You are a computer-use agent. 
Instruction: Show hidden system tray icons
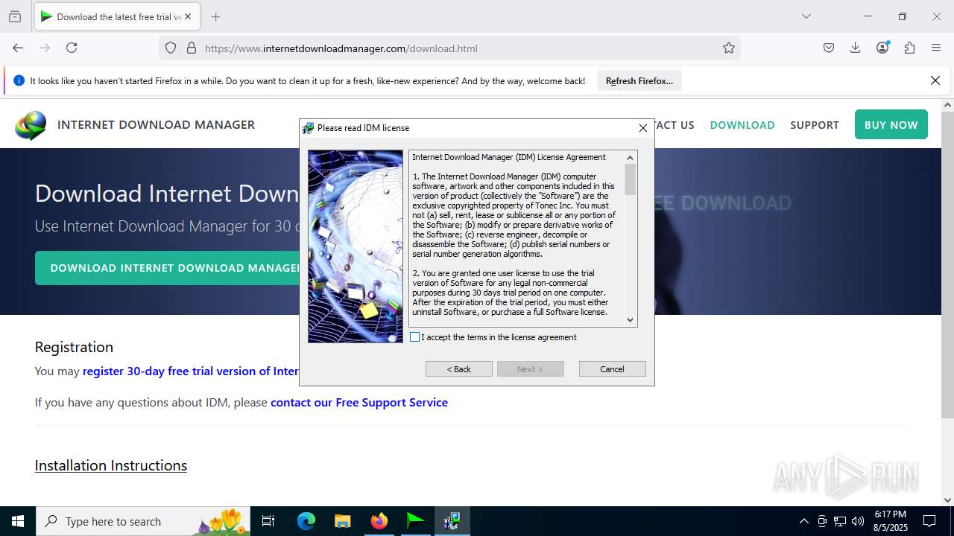(x=803, y=521)
